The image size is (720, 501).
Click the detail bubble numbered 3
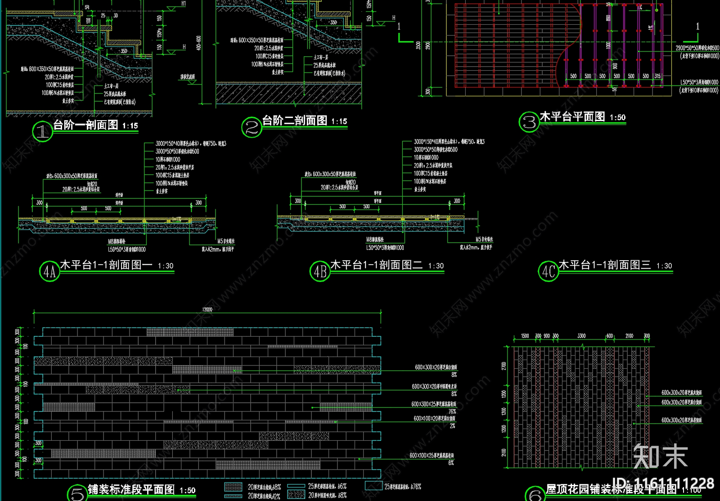tap(529, 122)
